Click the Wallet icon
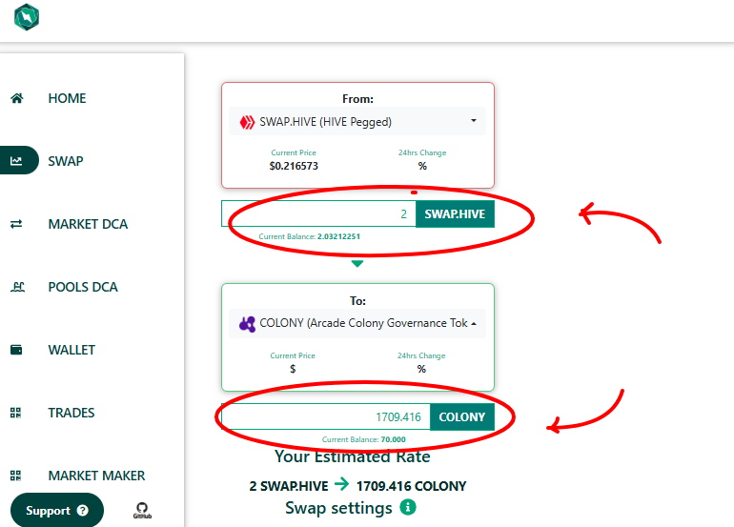 (x=16, y=350)
